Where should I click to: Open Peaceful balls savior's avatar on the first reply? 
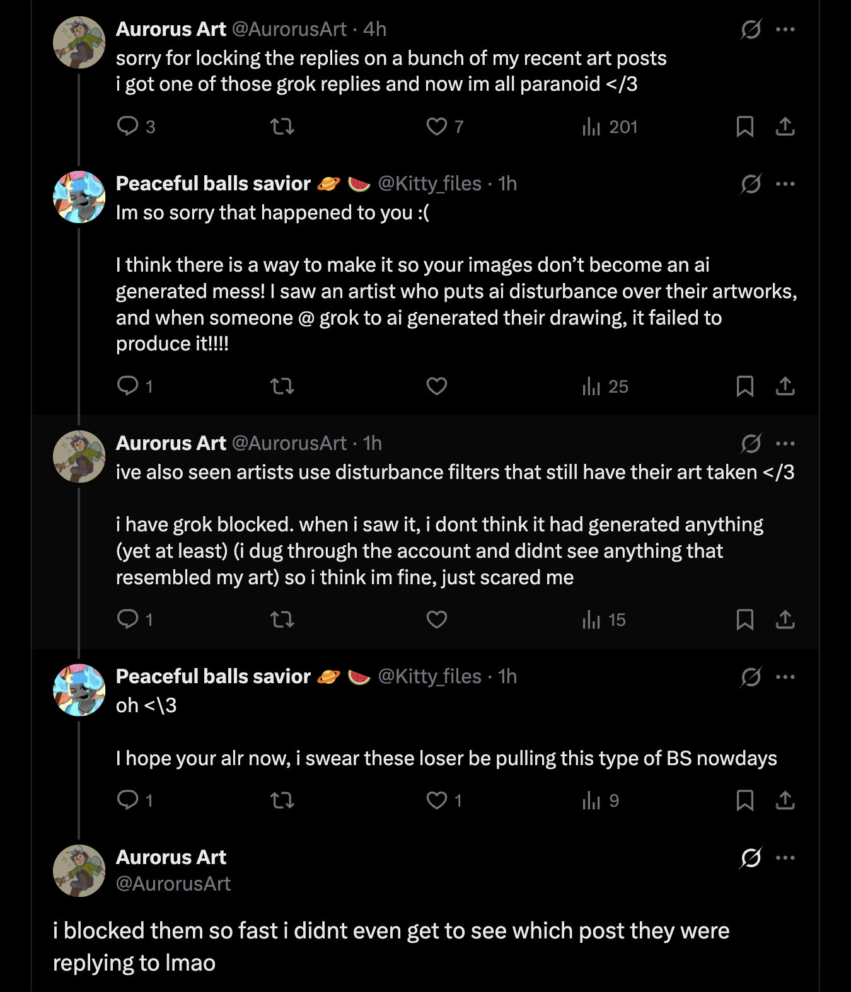(x=79, y=197)
